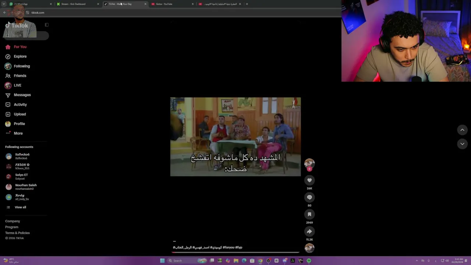Close the Kick Dashboard tab
This screenshot has width=471, height=265.
pyautogui.click(x=98, y=4)
